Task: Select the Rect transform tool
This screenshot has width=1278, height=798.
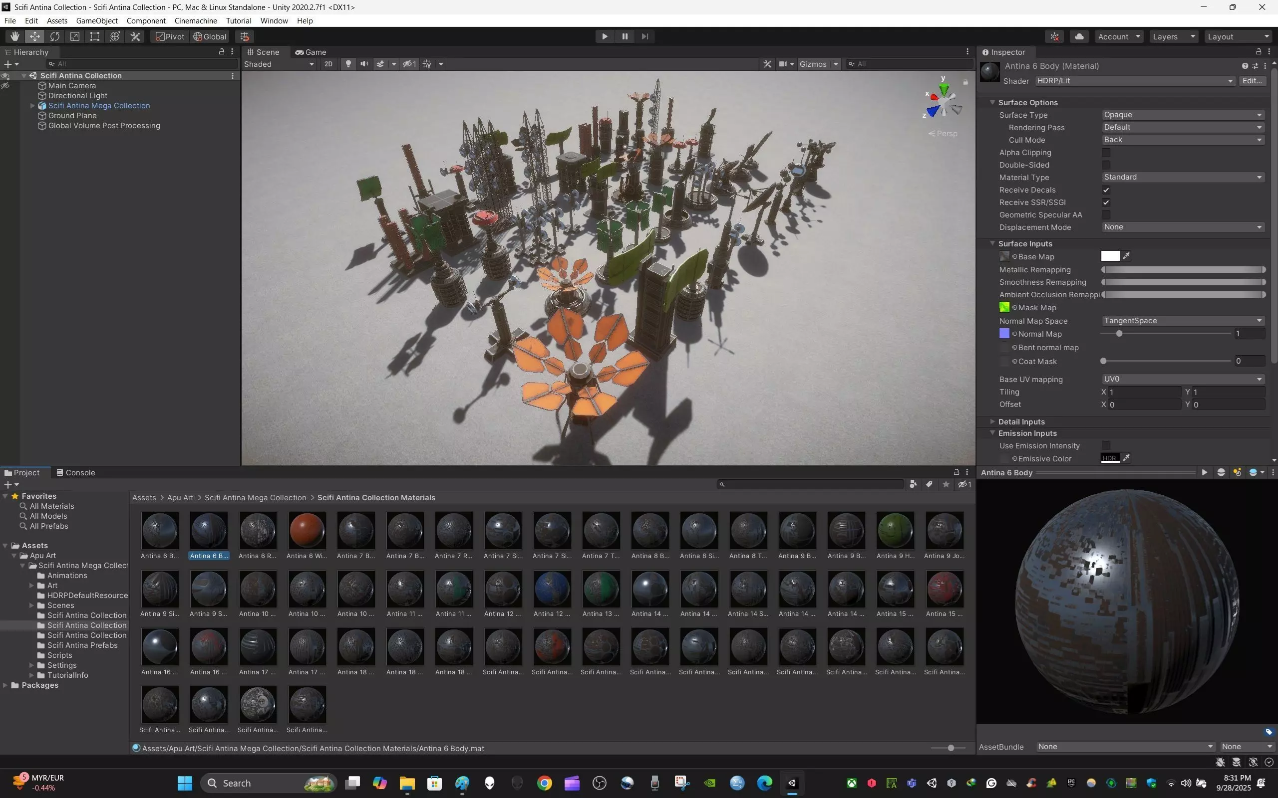Action: pos(94,36)
